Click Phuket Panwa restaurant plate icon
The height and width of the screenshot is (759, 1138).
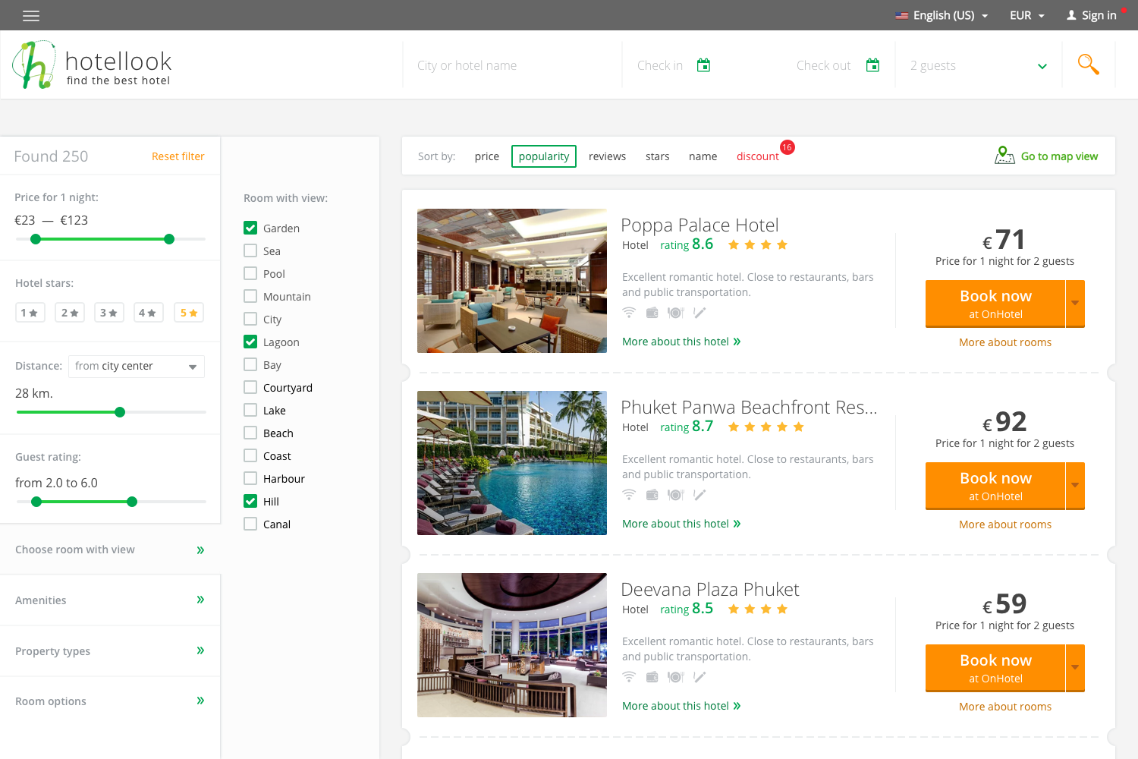676,495
